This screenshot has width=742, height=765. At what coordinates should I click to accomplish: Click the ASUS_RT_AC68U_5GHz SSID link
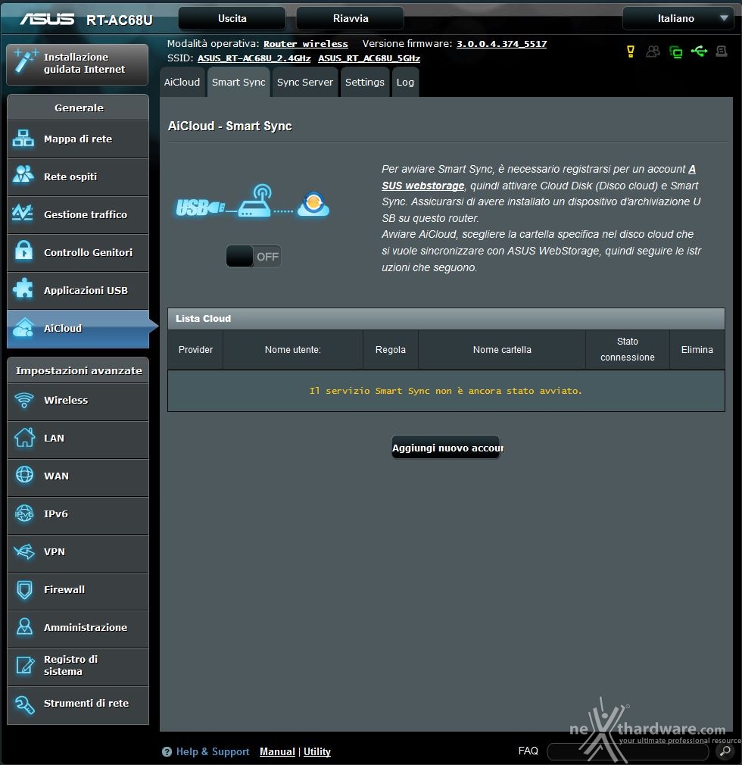(369, 58)
